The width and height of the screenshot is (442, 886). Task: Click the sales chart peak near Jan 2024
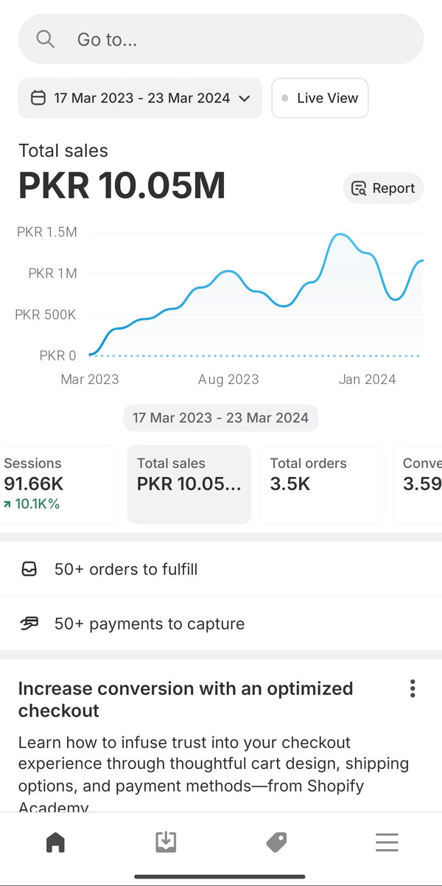click(x=340, y=235)
